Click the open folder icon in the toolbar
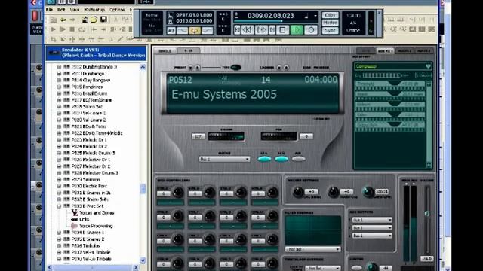 [94, 20]
